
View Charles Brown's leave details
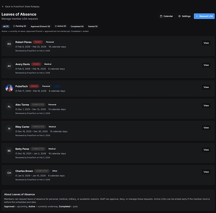206,172
